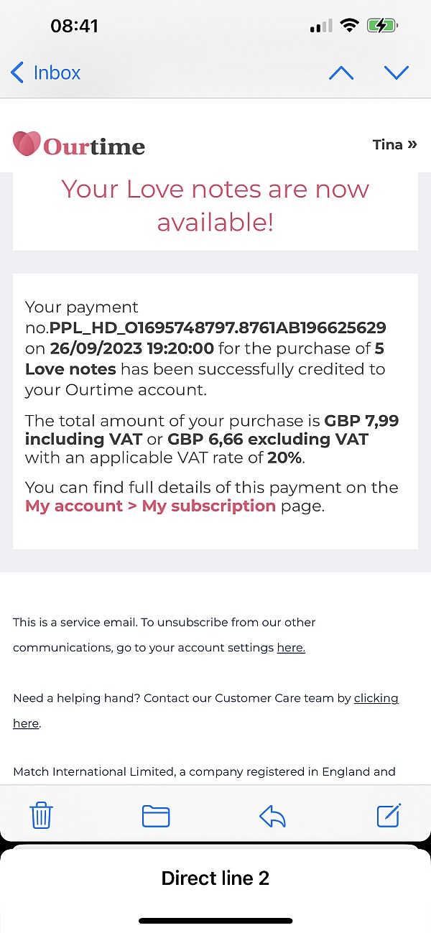The width and height of the screenshot is (431, 933).
Task: Tap the payment number PPL_HD reference
Action: tap(218, 328)
